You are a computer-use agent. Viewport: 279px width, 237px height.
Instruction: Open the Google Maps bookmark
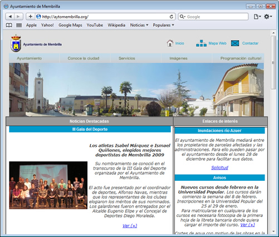pyautogui.click(x=70, y=25)
